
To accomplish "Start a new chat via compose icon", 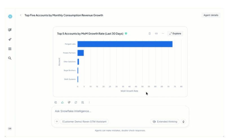I will 10,30.
